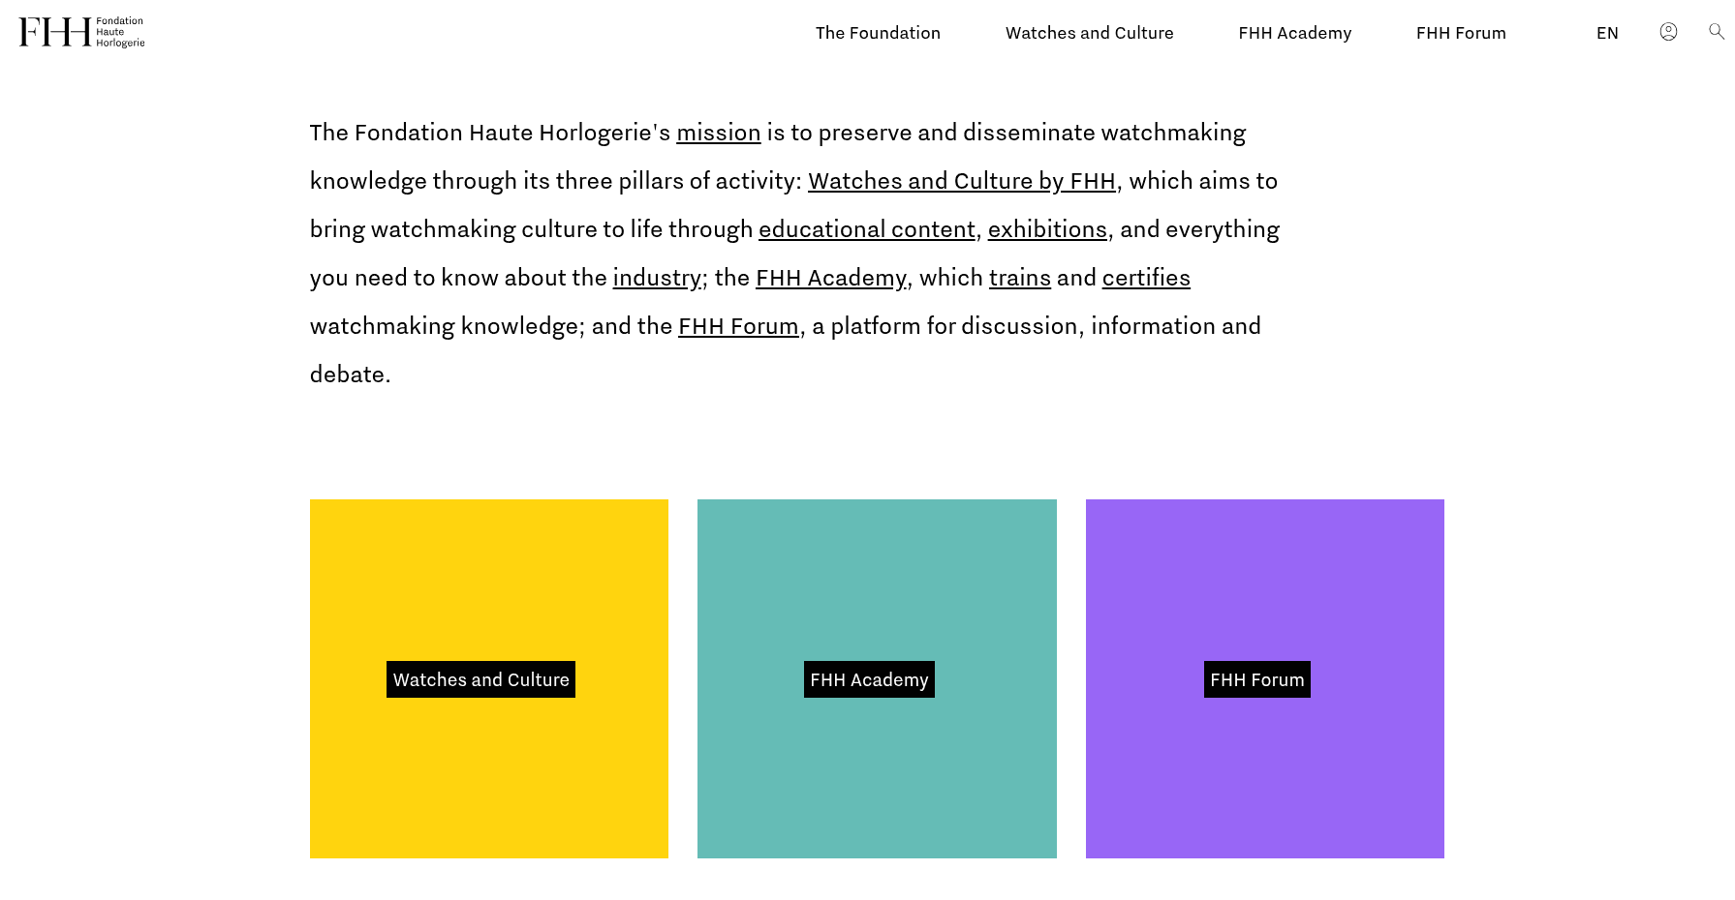Image resolution: width=1735 pixels, height=900 pixels.
Task: Click the search magnifier icon
Action: click(x=1716, y=32)
